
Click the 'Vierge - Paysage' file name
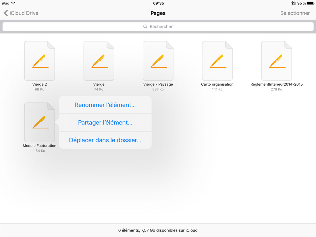click(158, 84)
